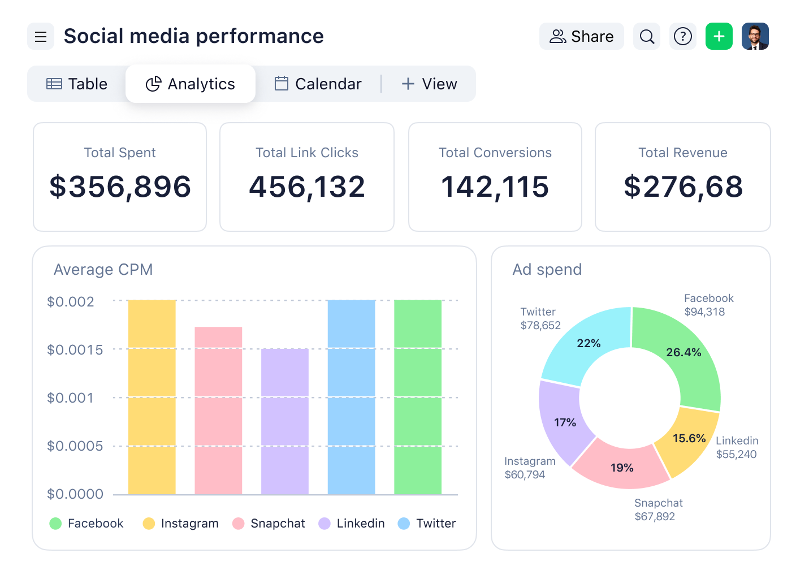Viewport: 796px width, 579px height.
Task: Select the Total Conversions card
Action: [495, 177]
